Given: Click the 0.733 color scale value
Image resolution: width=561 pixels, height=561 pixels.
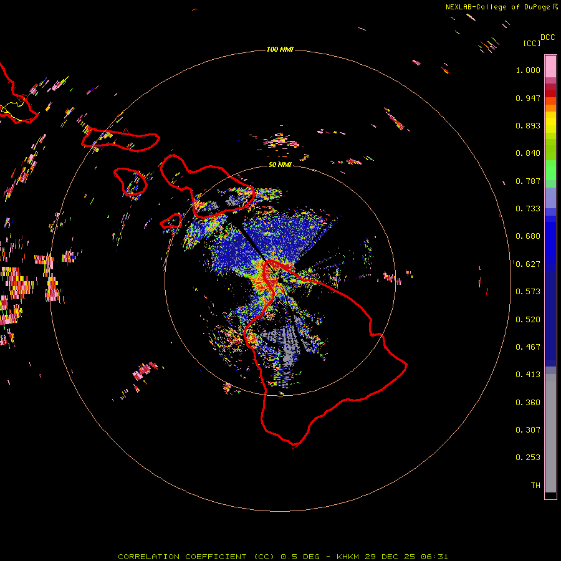Looking at the screenshot, I should pyautogui.click(x=528, y=209).
